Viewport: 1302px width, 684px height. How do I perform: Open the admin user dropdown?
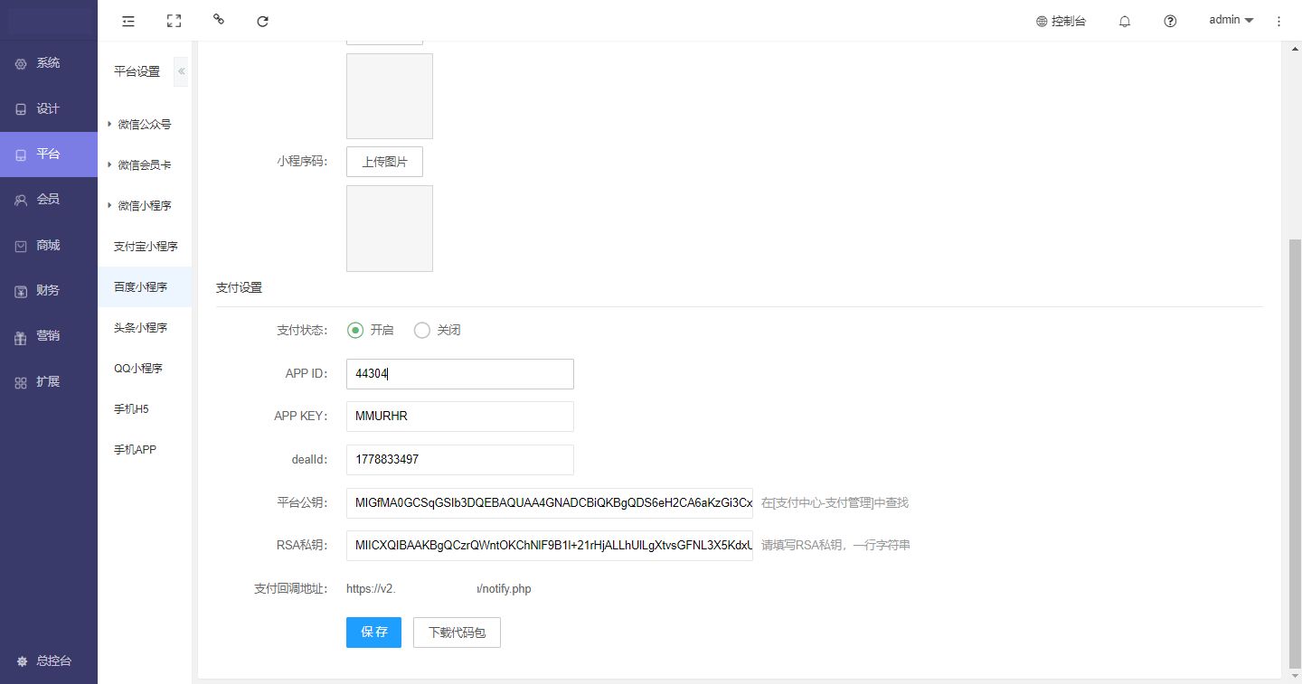[1231, 20]
